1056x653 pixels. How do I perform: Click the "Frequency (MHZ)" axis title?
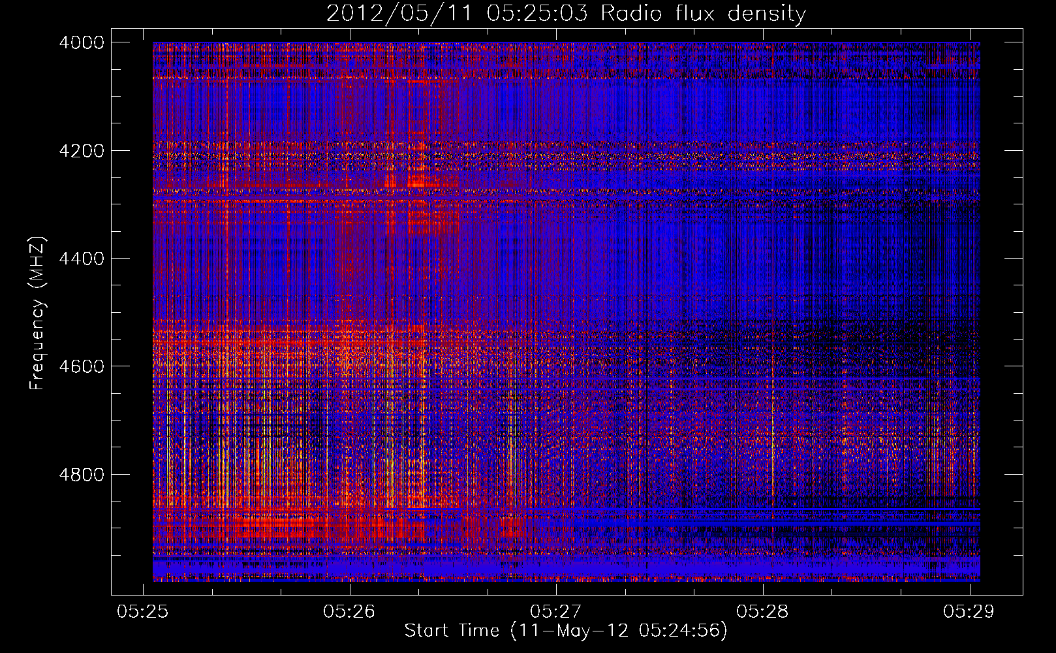pyautogui.click(x=38, y=313)
